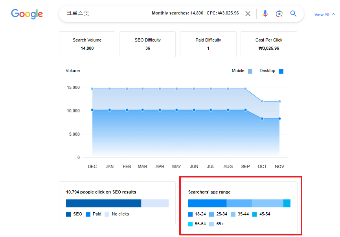Image resolution: width=340 pixels, height=237 pixels.
Task: Click the No clicks legend swatch
Action: point(107,214)
